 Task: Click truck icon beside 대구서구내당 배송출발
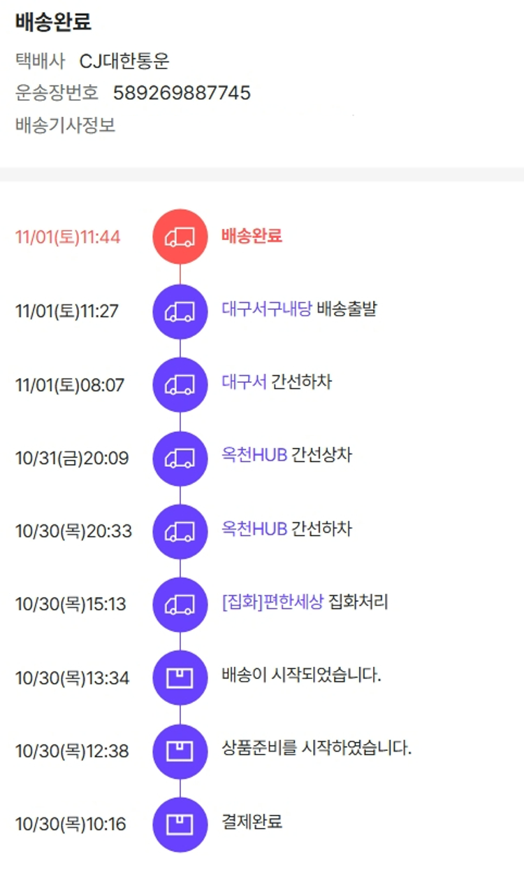click(x=180, y=311)
